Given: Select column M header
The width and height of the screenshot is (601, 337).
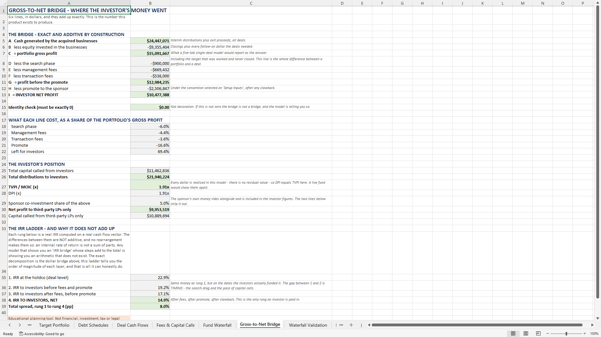Looking at the screenshot, I should (x=522, y=3).
